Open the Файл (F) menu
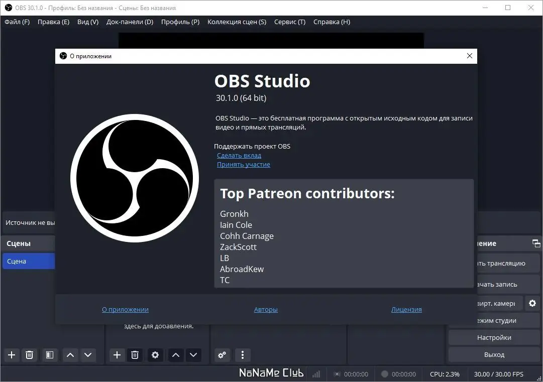 tap(17, 22)
